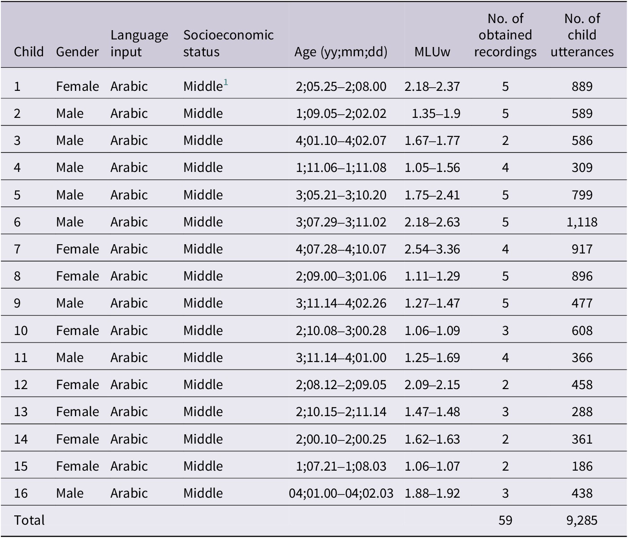The height and width of the screenshot is (538, 628).
Task: Select Child 10 row number
Action: point(21,331)
